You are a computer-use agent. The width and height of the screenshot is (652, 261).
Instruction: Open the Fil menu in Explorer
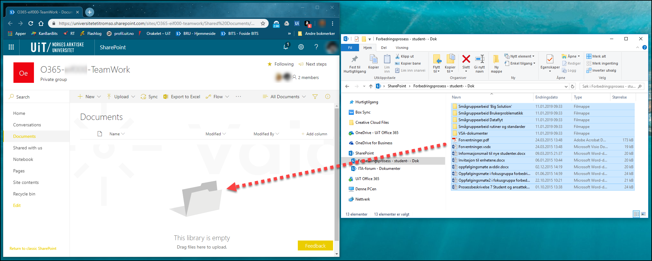coord(350,48)
